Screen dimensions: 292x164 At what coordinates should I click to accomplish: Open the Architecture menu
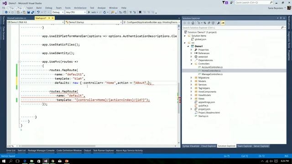[x=80, y=8]
